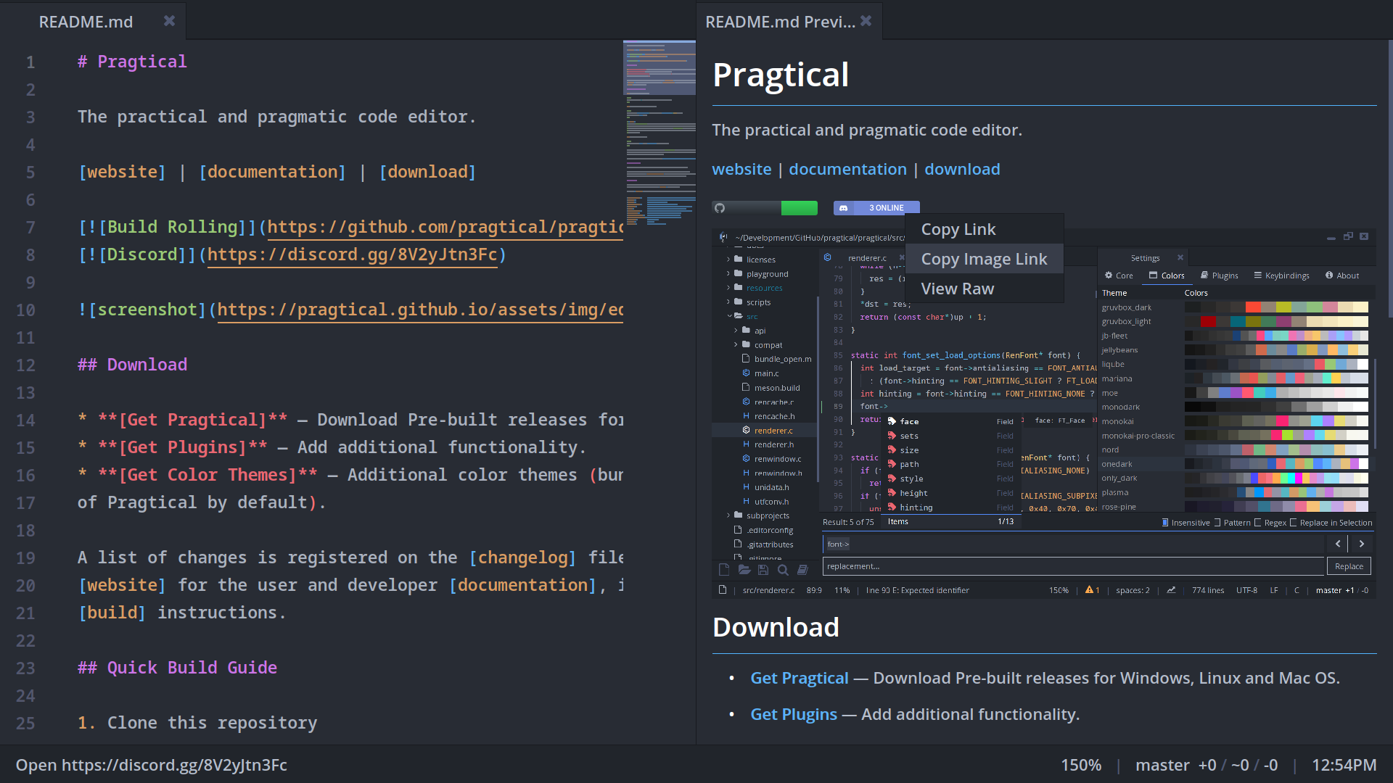Click the pragtical.github.io screenshot URL on line 10
This screenshot has width=1393, height=783.
coord(420,310)
